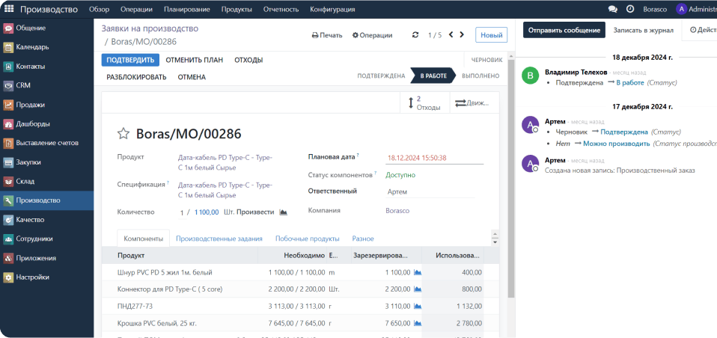
Task: Open the top Операции menu
Action: coord(136,9)
